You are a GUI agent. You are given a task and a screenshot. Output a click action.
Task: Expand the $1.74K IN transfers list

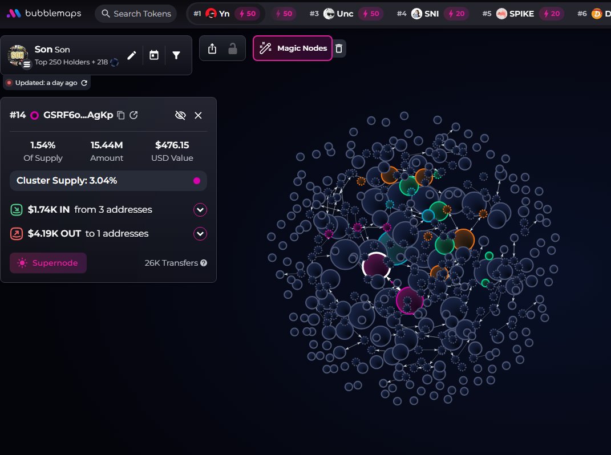[200, 210]
